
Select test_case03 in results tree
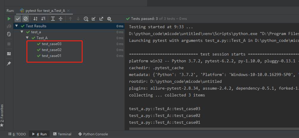51,44
